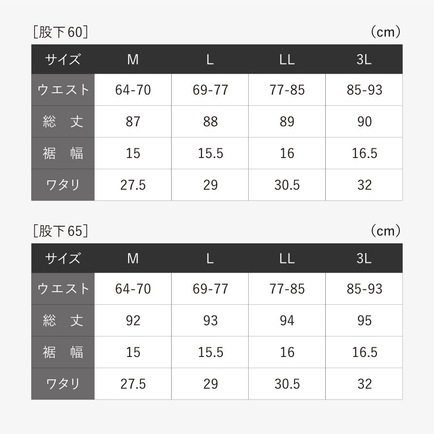Screen dimensions: 434x434
Task: Click ワタリ row label in 股下65 table
Action: [x=63, y=384]
